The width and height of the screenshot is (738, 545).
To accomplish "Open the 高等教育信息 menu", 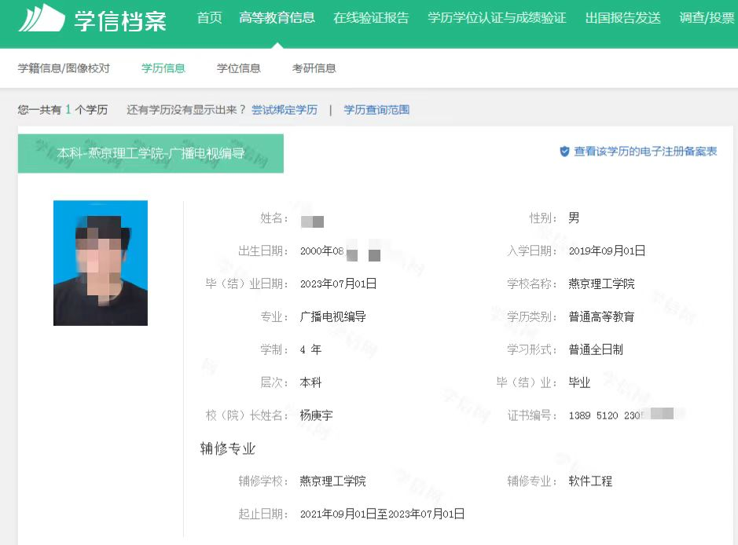I will 277,18.
